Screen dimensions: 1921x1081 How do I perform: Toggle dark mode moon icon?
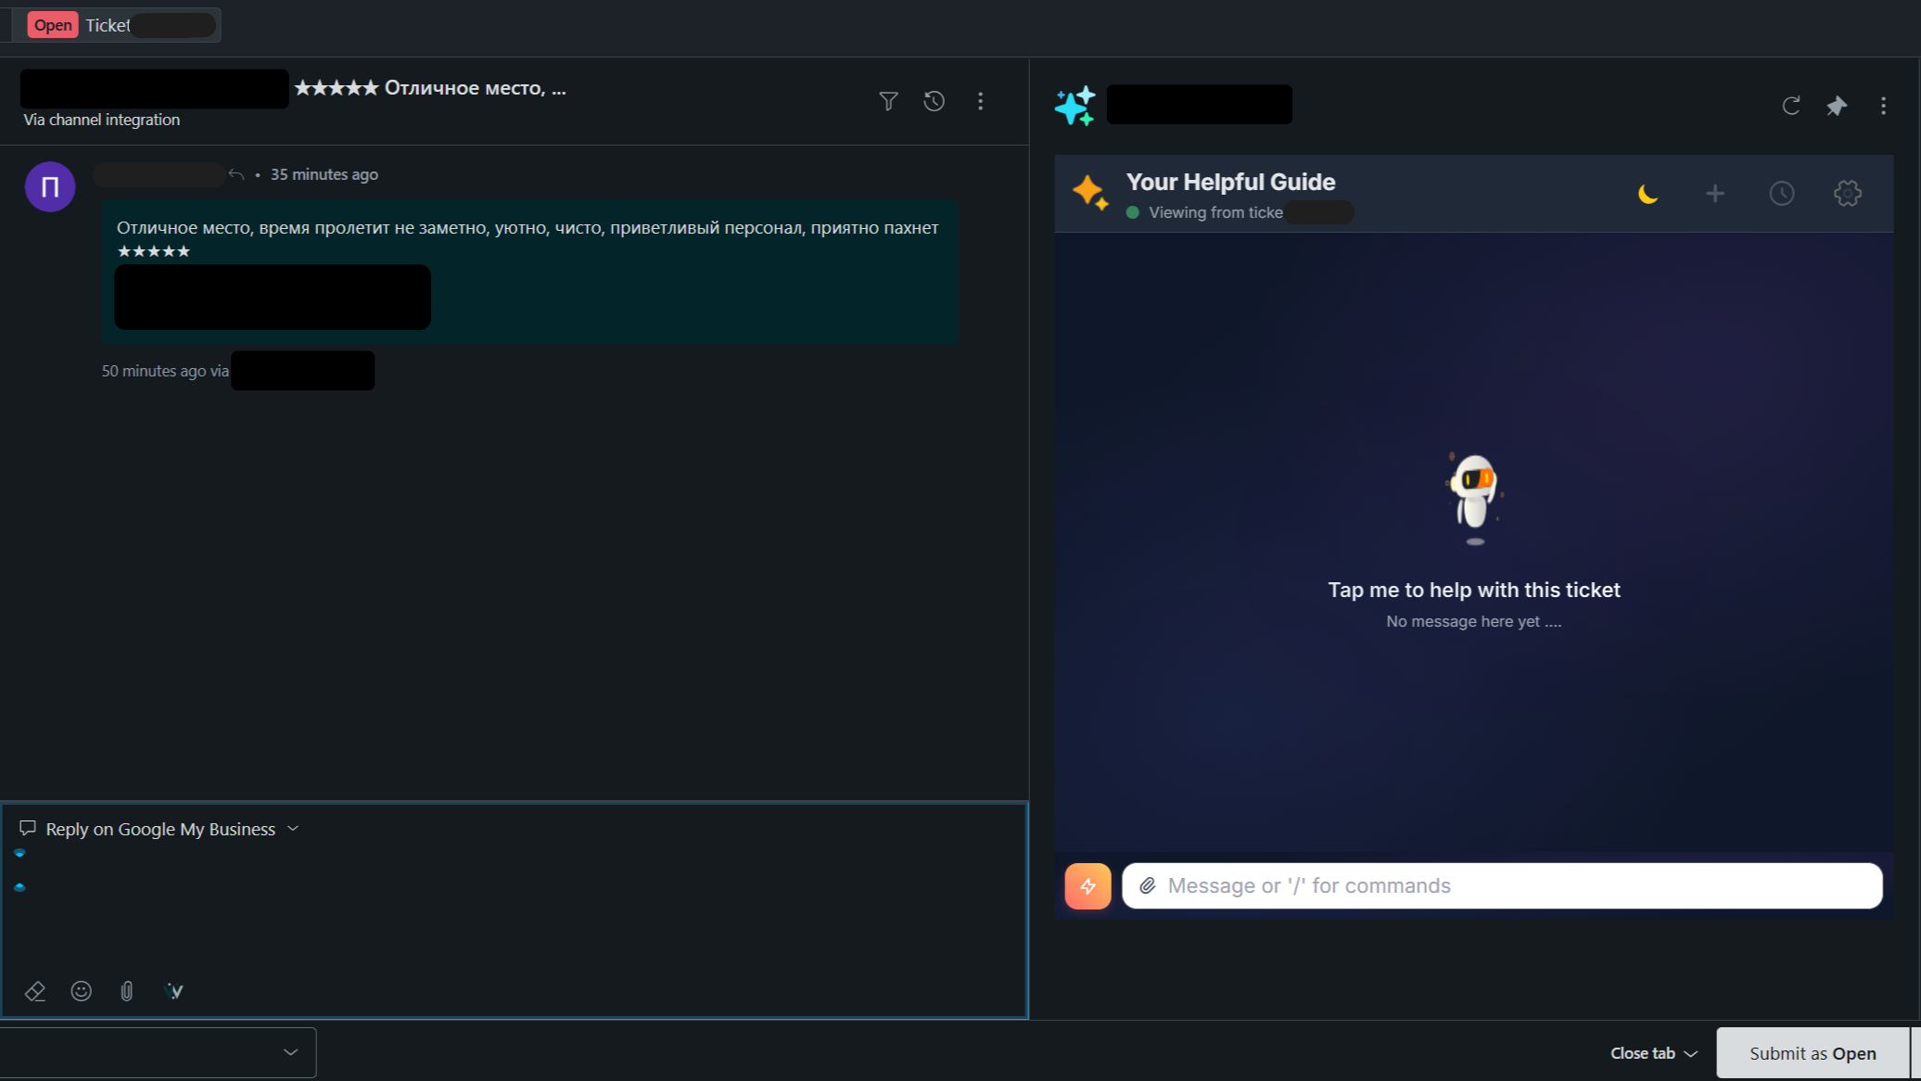click(1647, 194)
